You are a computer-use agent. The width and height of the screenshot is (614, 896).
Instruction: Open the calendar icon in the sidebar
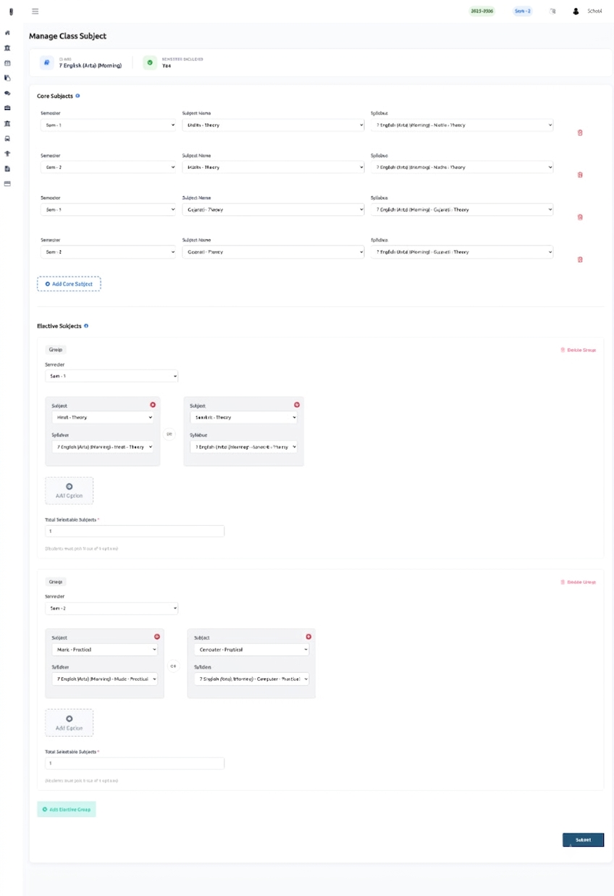(x=7, y=63)
